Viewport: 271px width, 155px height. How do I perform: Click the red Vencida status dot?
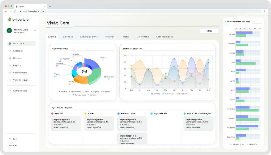click(52, 113)
